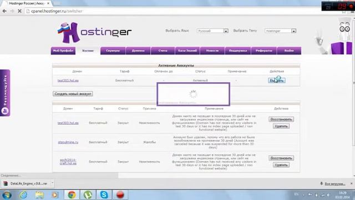Click the Активный status cell

click(200, 81)
